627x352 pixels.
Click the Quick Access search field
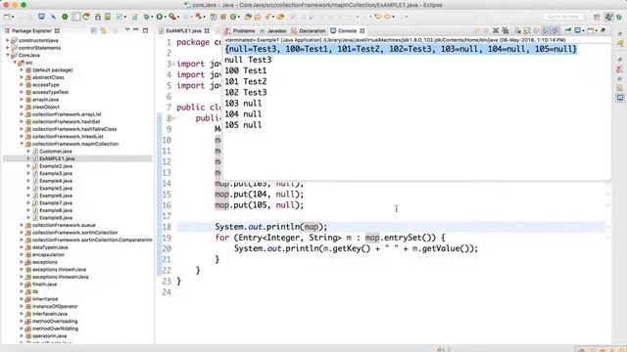563,17
